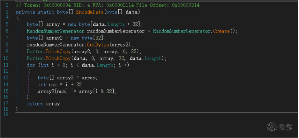The image size is (299, 138).
Task: Click the RandomNumberGenerator type starting line 6
Action: (56, 31)
